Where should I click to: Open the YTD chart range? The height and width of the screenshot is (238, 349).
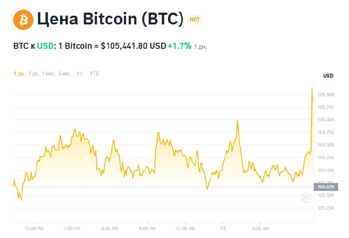[x=94, y=74]
